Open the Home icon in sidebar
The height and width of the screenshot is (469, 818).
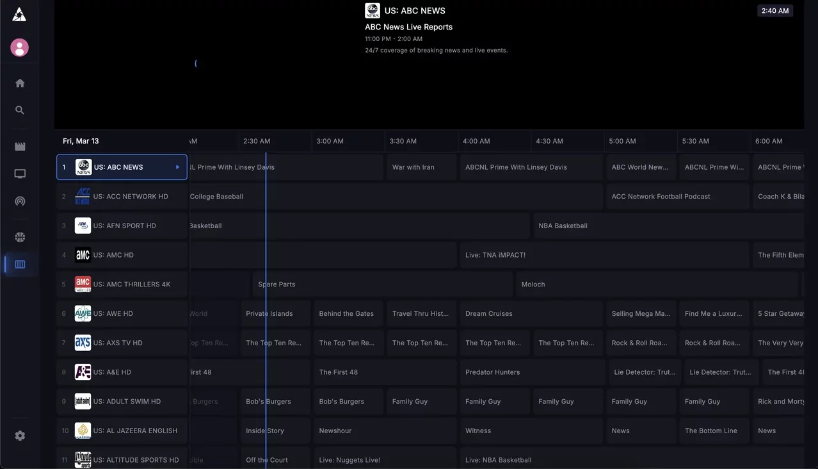tap(20, 83)
